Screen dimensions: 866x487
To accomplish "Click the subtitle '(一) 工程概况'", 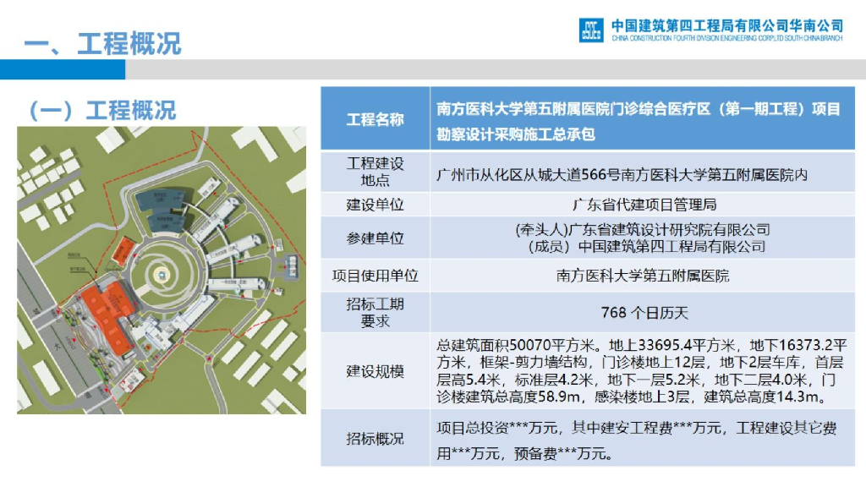I will coord(101,110).
